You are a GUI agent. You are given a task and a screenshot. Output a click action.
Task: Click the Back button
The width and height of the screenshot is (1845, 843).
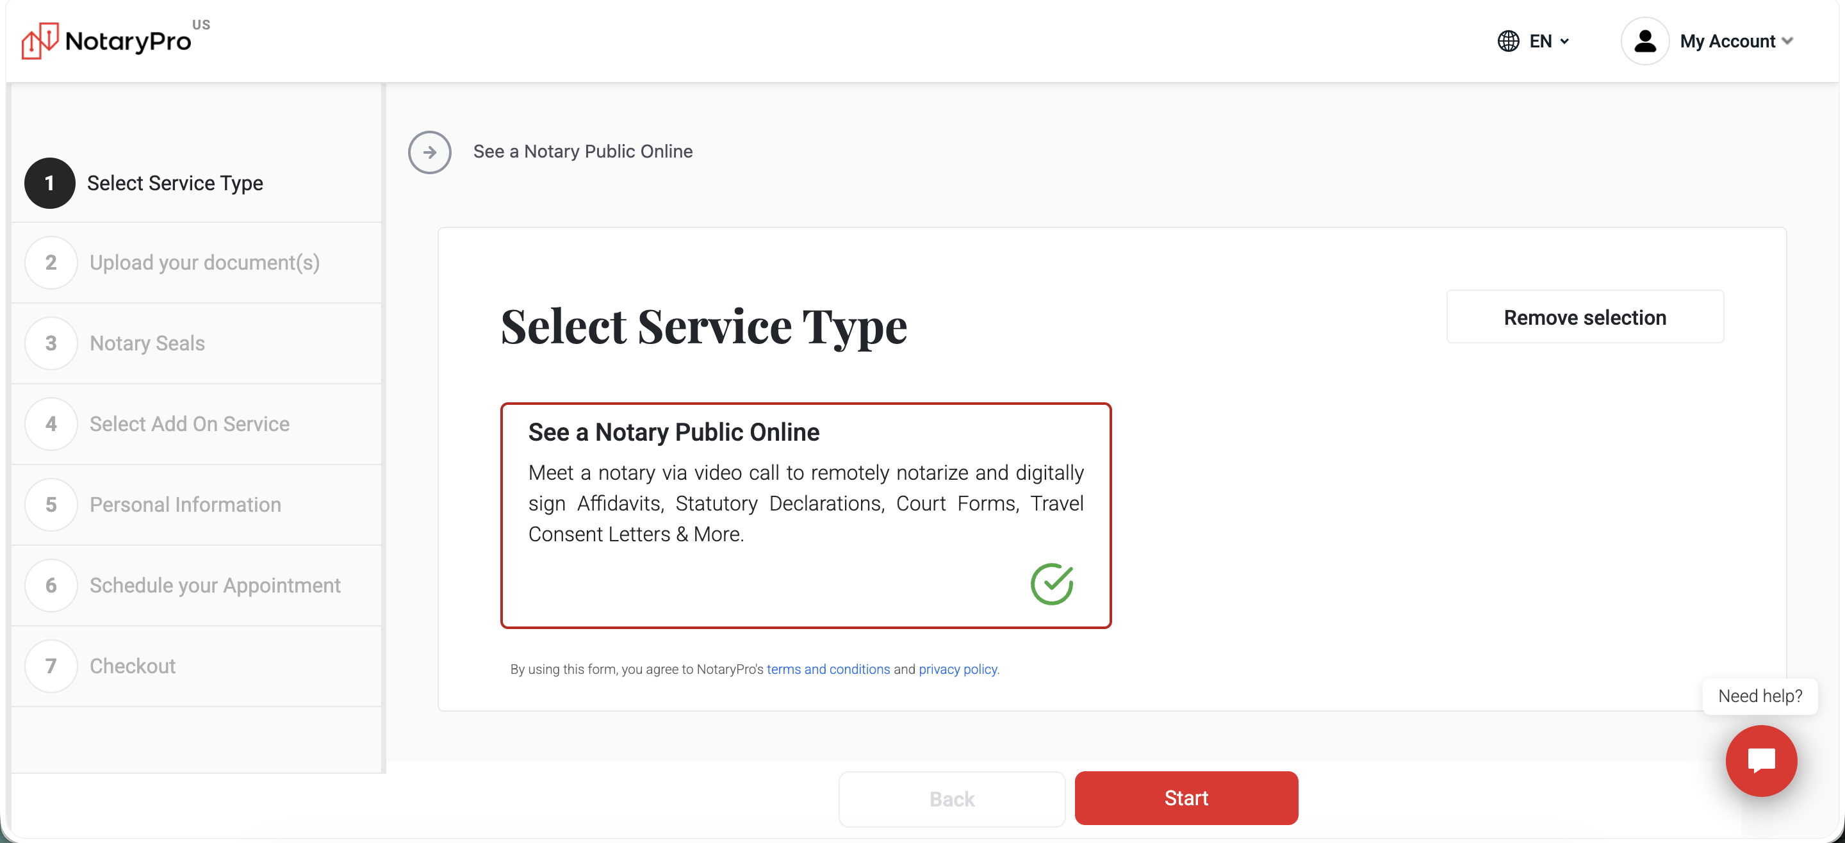pyautogui.click(x=951, y=799)
